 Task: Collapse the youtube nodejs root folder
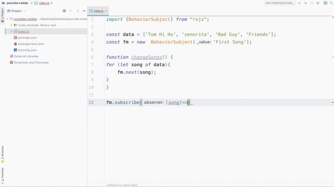click(x=7, y=19)
